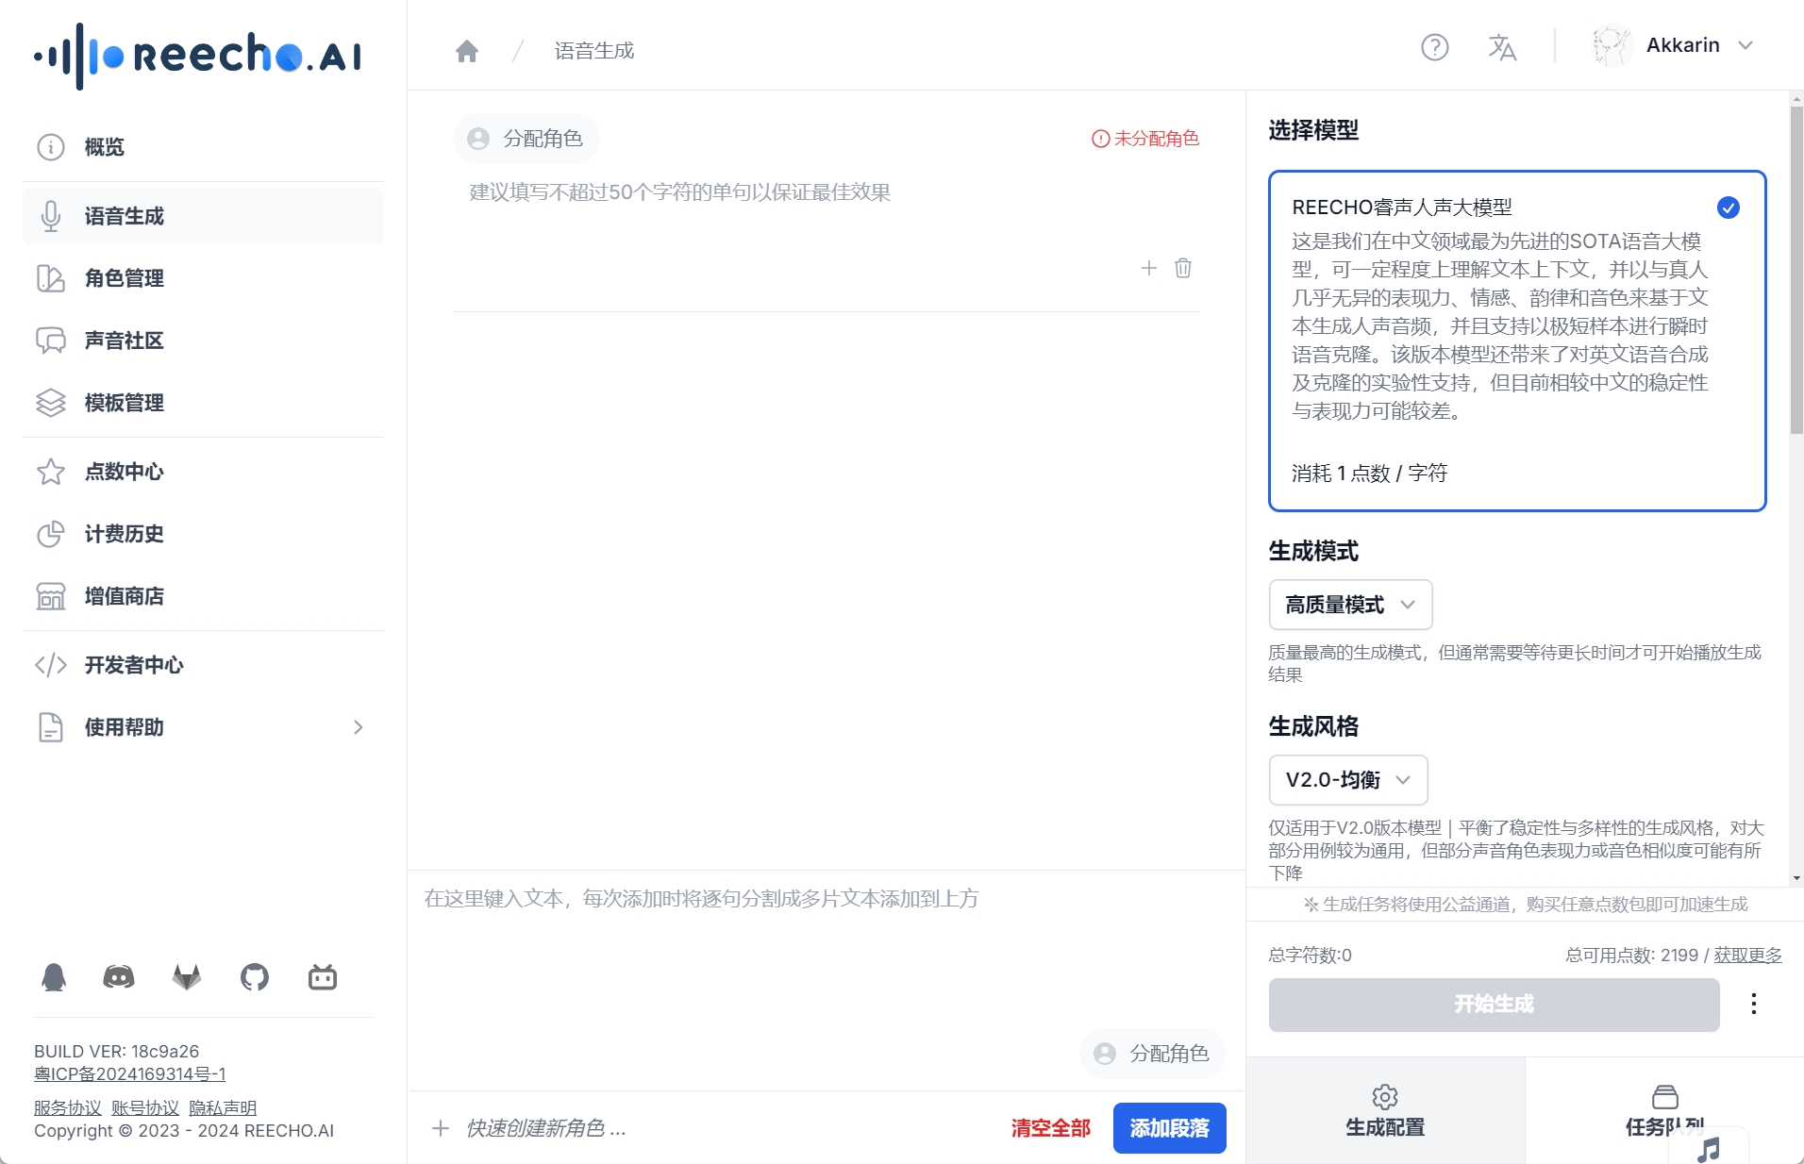Click the trash delete icon in segment row

click(1183, 268)
